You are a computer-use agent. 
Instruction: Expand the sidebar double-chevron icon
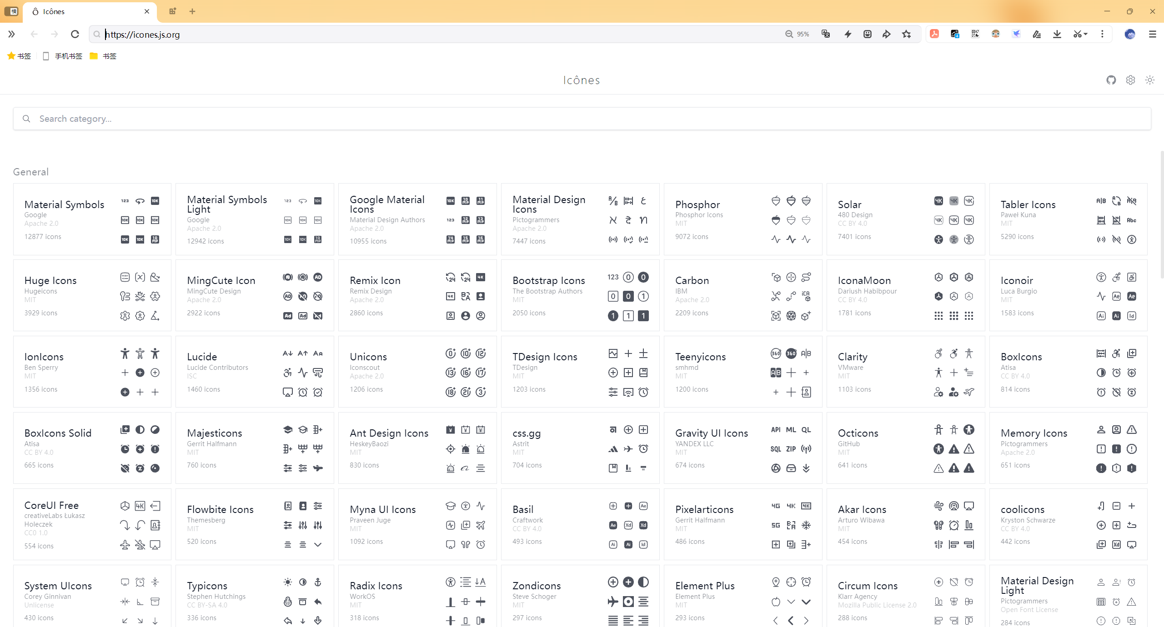[11, 34]
